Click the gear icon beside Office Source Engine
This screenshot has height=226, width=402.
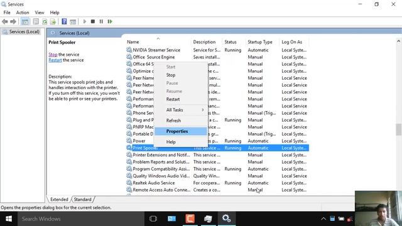pyautogui.click(x=129, y=56)
